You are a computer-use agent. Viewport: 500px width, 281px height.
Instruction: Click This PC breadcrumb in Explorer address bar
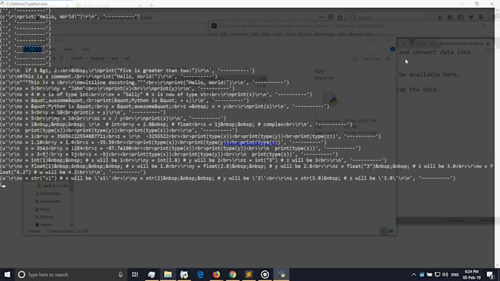[x=77, y=59]
